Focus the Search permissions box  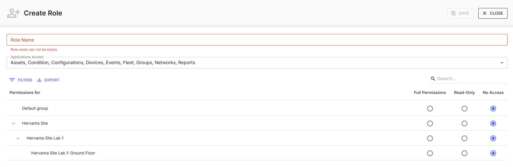click(x=471, y=79)
